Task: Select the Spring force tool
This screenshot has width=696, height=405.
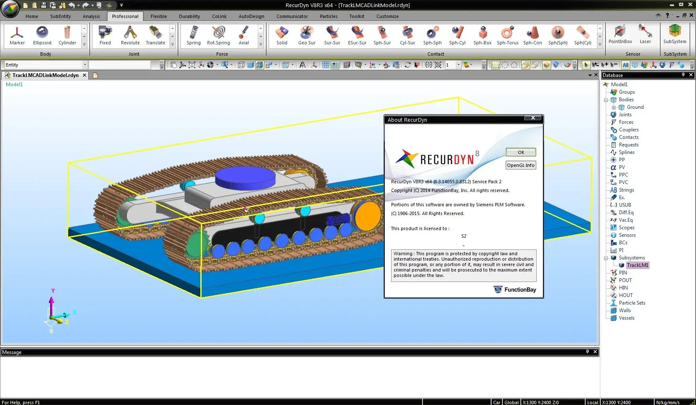Action: pos(194,36)
